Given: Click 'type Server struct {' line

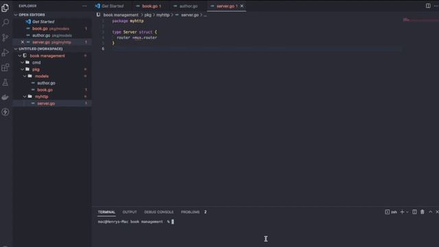Looking at the screenshot, I should (x=134, y=32).
